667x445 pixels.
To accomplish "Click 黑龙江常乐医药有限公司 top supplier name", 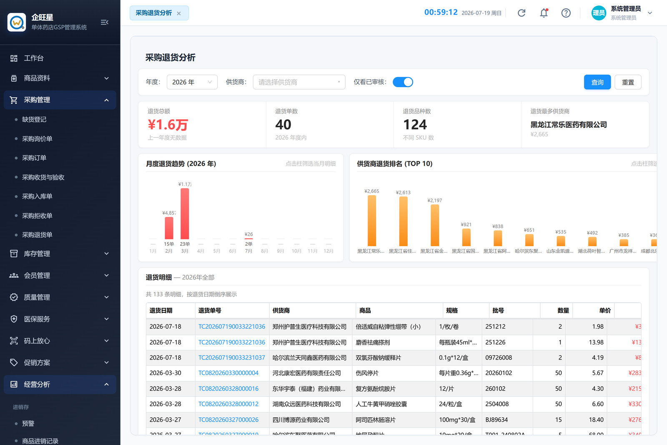I will click(x=569, y=125).
